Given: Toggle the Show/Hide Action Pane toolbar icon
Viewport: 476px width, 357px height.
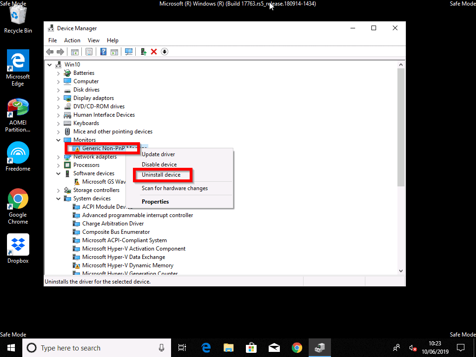Looking at the screenshot, I should [114, 52].
